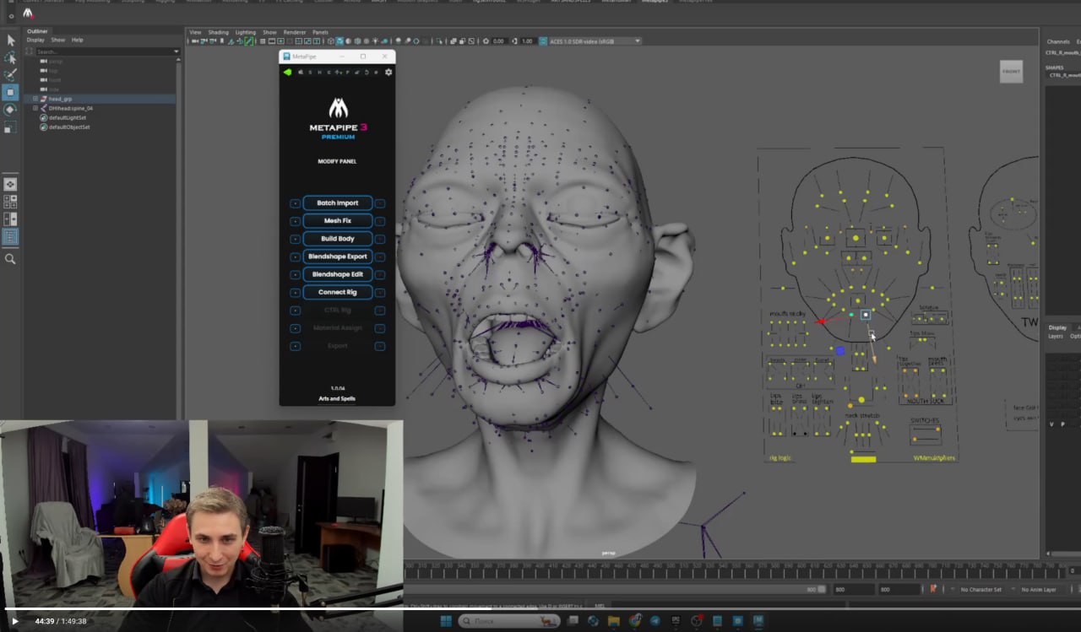
Task: Toggle left checkbox next to Connect Rig
Action: point(295,293)
